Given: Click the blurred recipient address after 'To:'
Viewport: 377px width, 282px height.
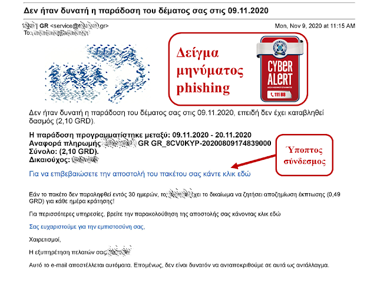Looking at the screenshot, I should coord(60,33).
